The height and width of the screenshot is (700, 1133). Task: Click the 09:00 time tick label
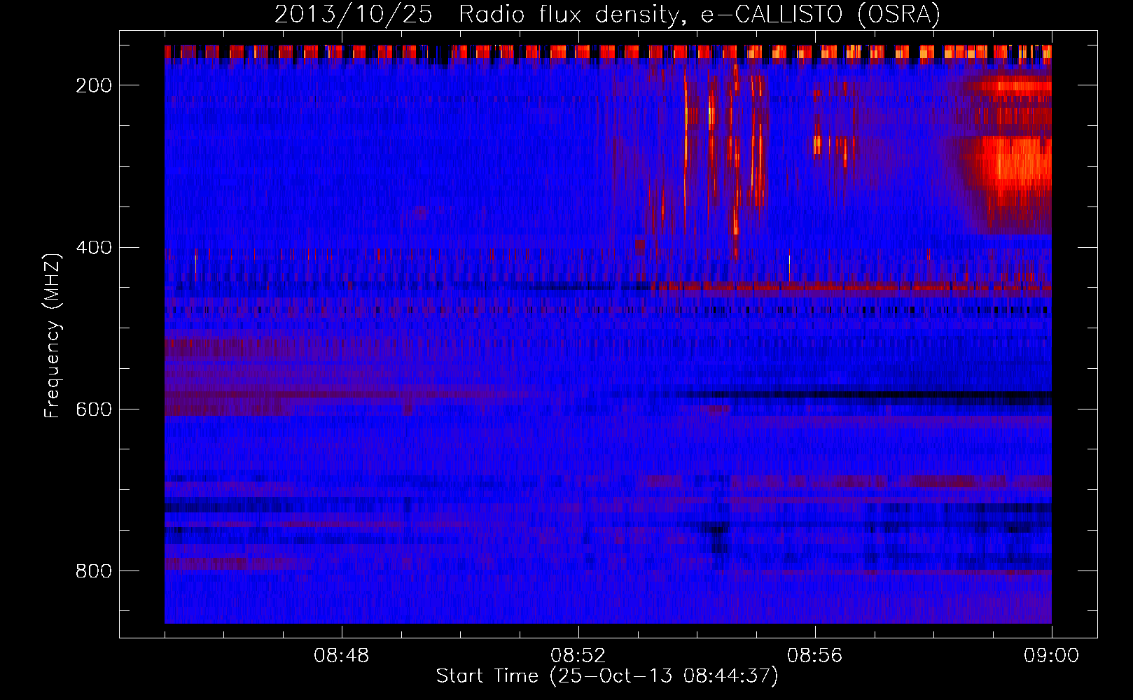(1051, 656)
